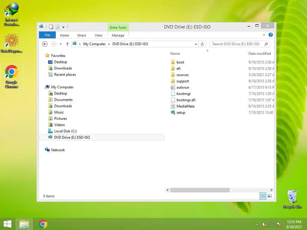Click the horizontal scrollbar thumb
Viewport: 307px width, 230px height.
[200, 190]
